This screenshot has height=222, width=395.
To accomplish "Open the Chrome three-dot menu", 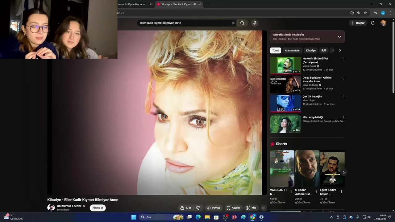I will 390,13.
